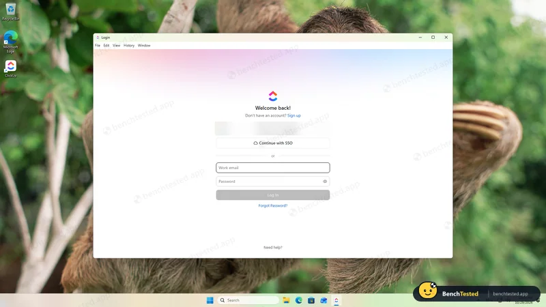
Task: Open the Outlook taskbar icon
Action: click(x=324, y=300)
